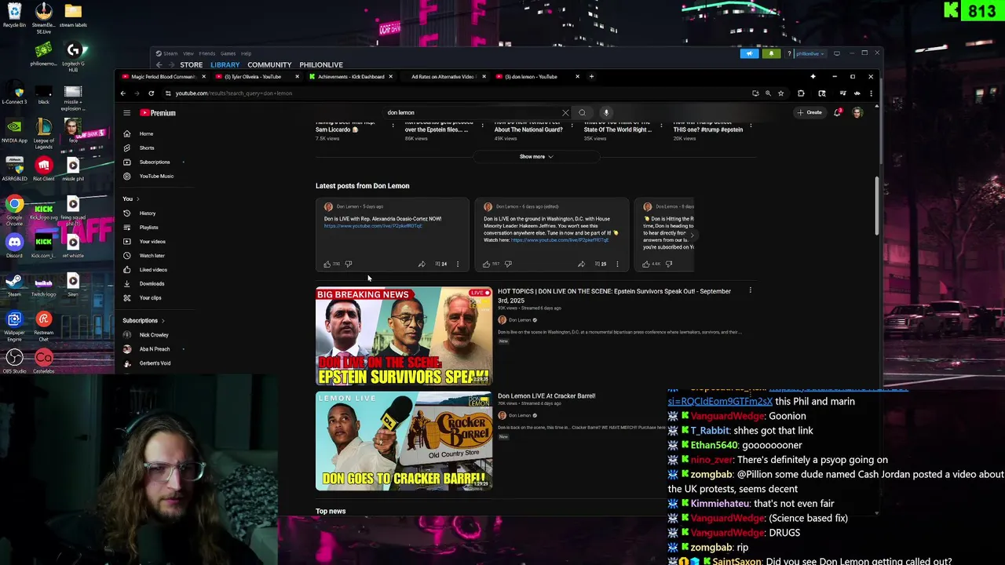Open Epstein Survivors Speak video thumbnail
Viewport: 1005px width, 565px height.
pyautogui.click(x=404, y=337)
